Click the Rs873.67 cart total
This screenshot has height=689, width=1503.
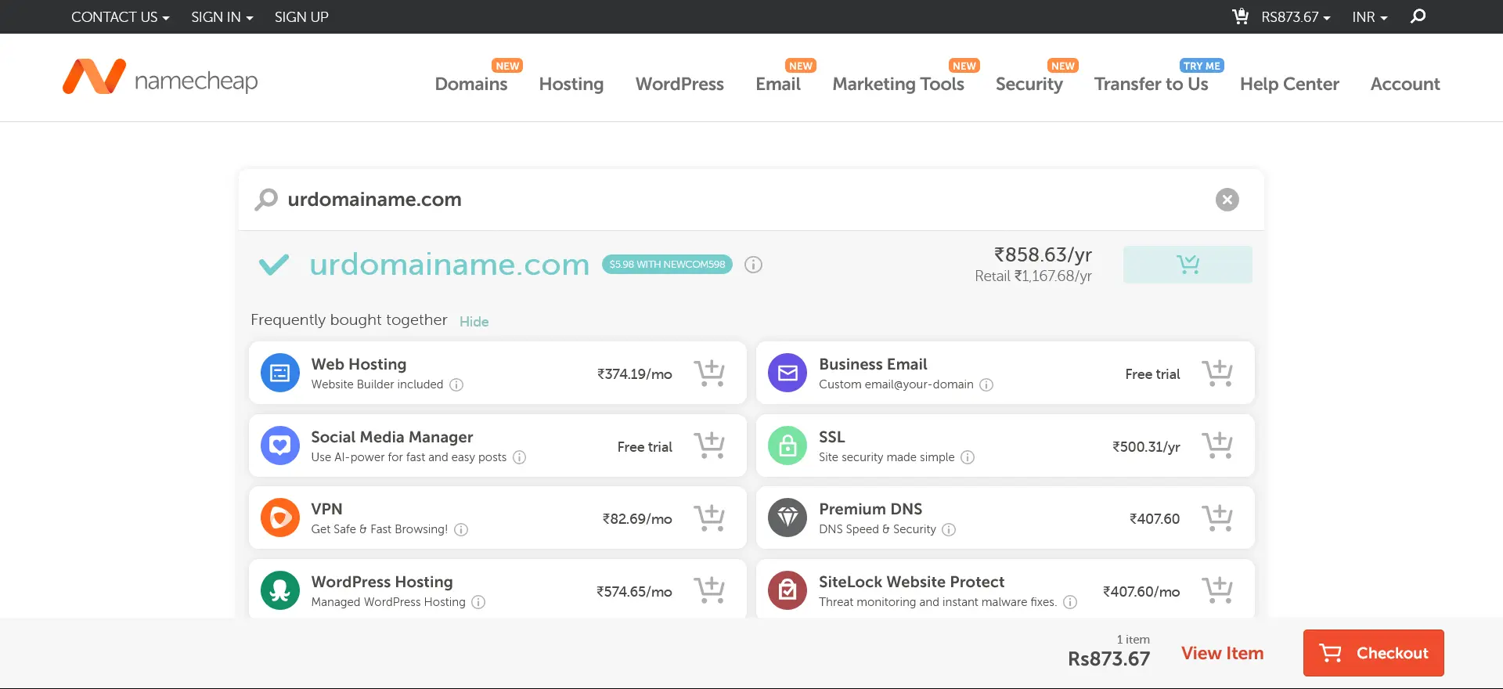pos(1108,659)
